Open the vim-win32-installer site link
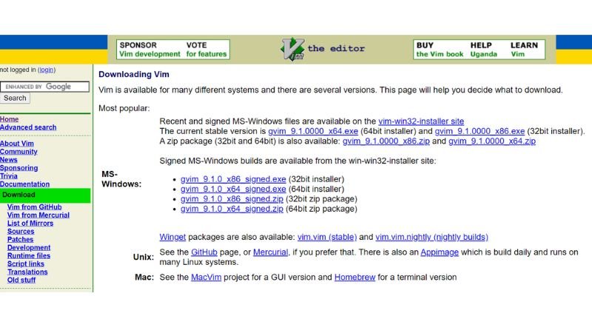592x333 pixels. pyautogui.click(x=421, y=121)
